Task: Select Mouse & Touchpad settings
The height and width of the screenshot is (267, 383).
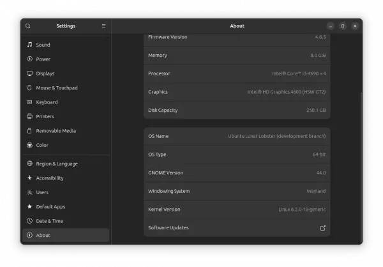Action: tap(66, 88)
